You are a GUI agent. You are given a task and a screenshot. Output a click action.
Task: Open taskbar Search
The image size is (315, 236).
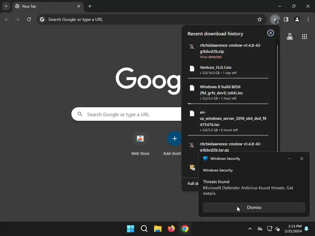pos(144,229)
